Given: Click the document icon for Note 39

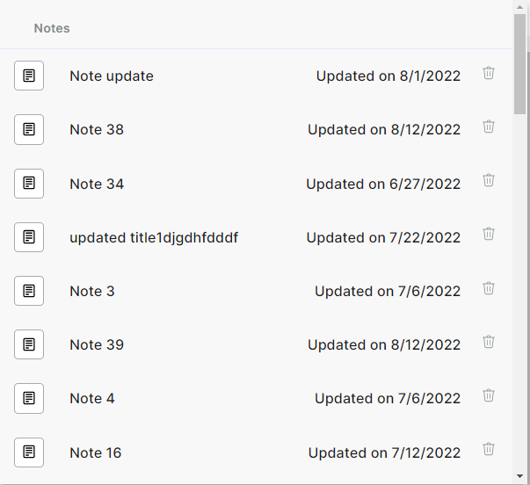Looking at the screenshot, I should (29, 344).
